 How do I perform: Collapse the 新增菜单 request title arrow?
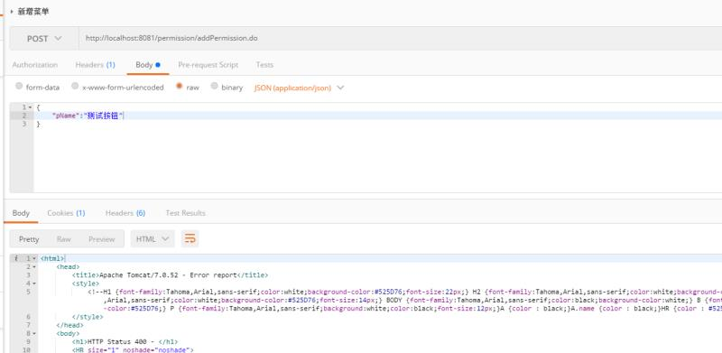point(12,12)
